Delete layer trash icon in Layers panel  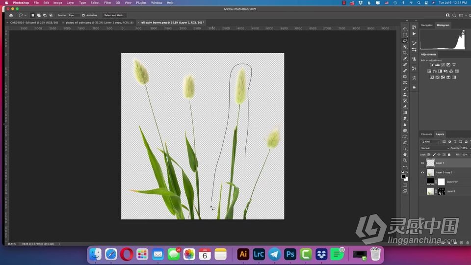[468, 243]
